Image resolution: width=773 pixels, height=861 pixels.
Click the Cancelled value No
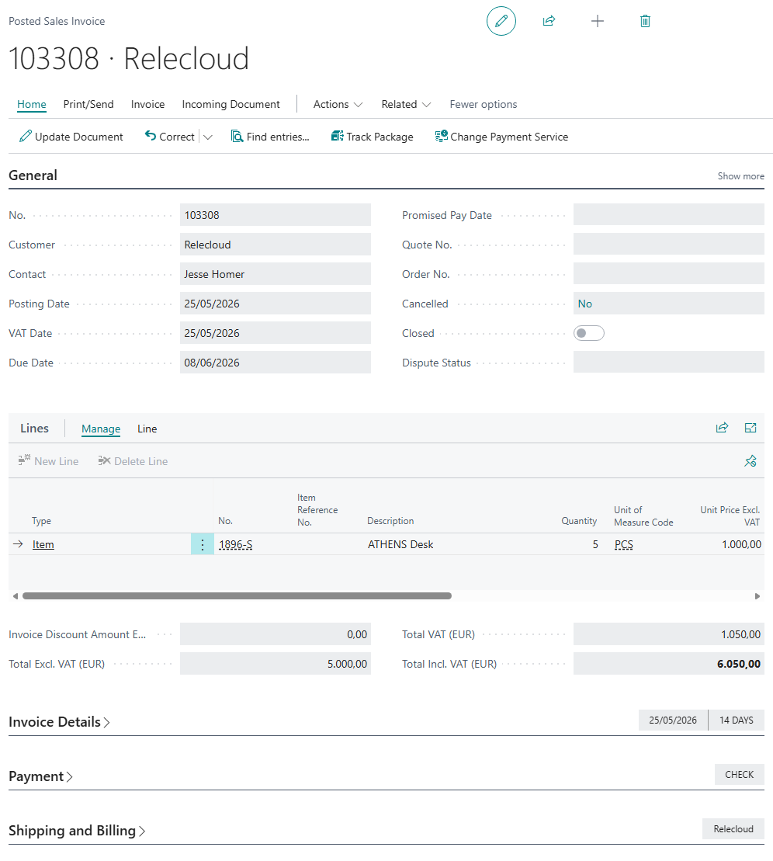(x=584, y=304)
